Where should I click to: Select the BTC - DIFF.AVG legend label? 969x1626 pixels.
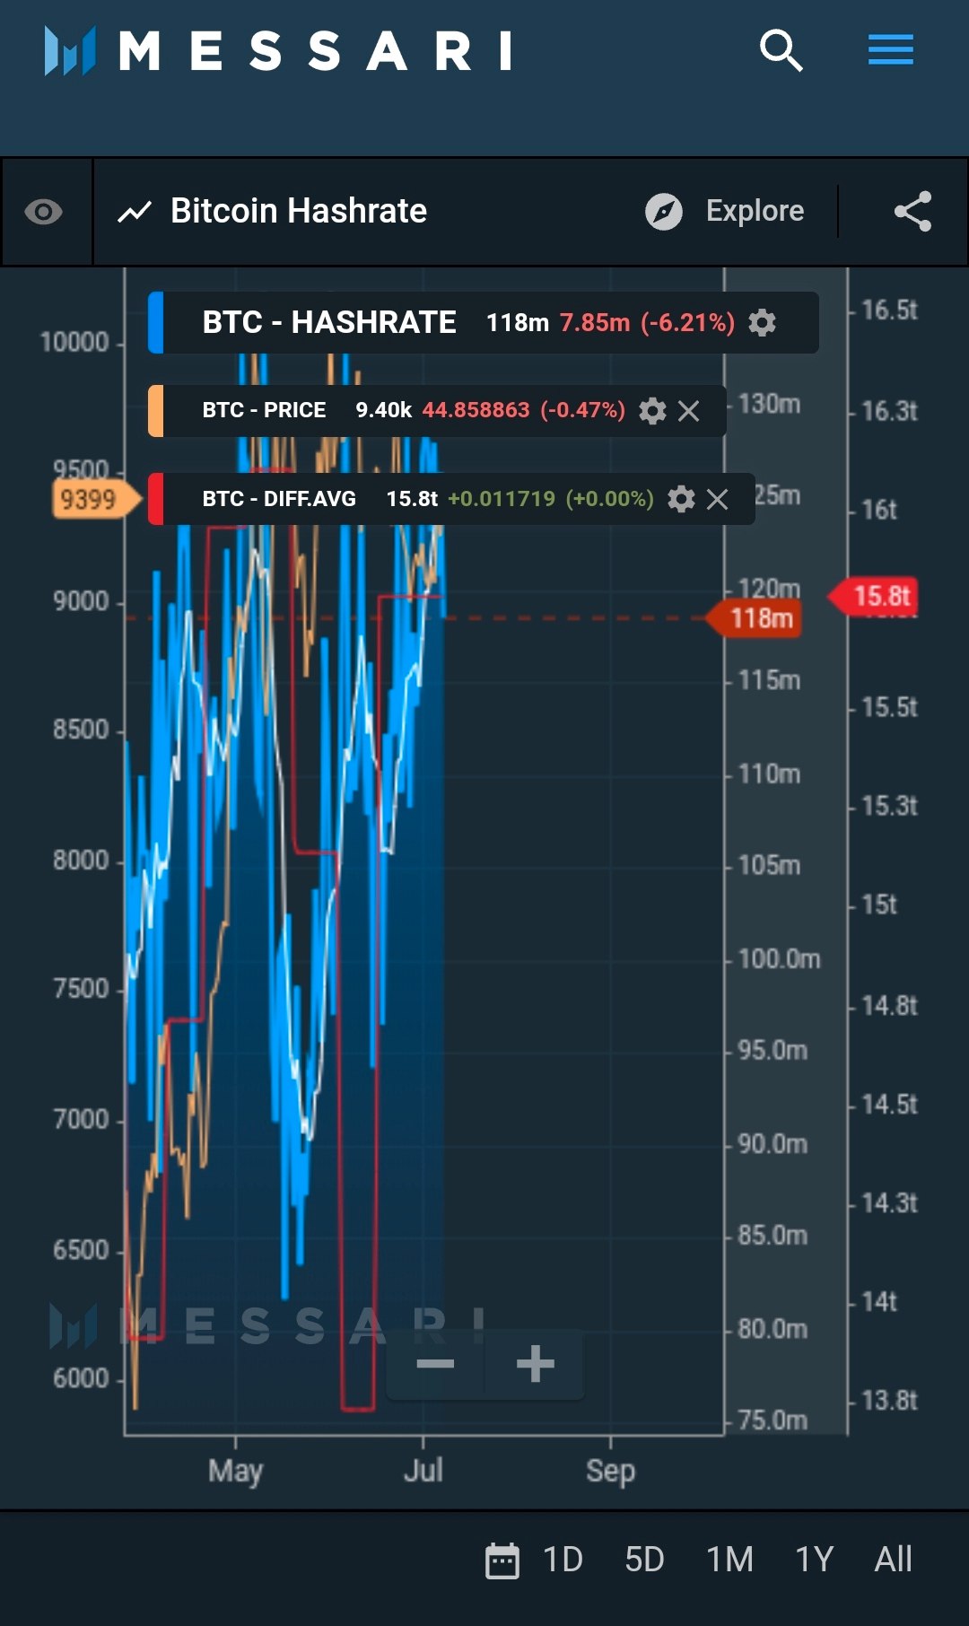[279, 498]
